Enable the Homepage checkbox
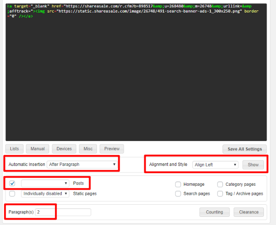 click(178, 184)
